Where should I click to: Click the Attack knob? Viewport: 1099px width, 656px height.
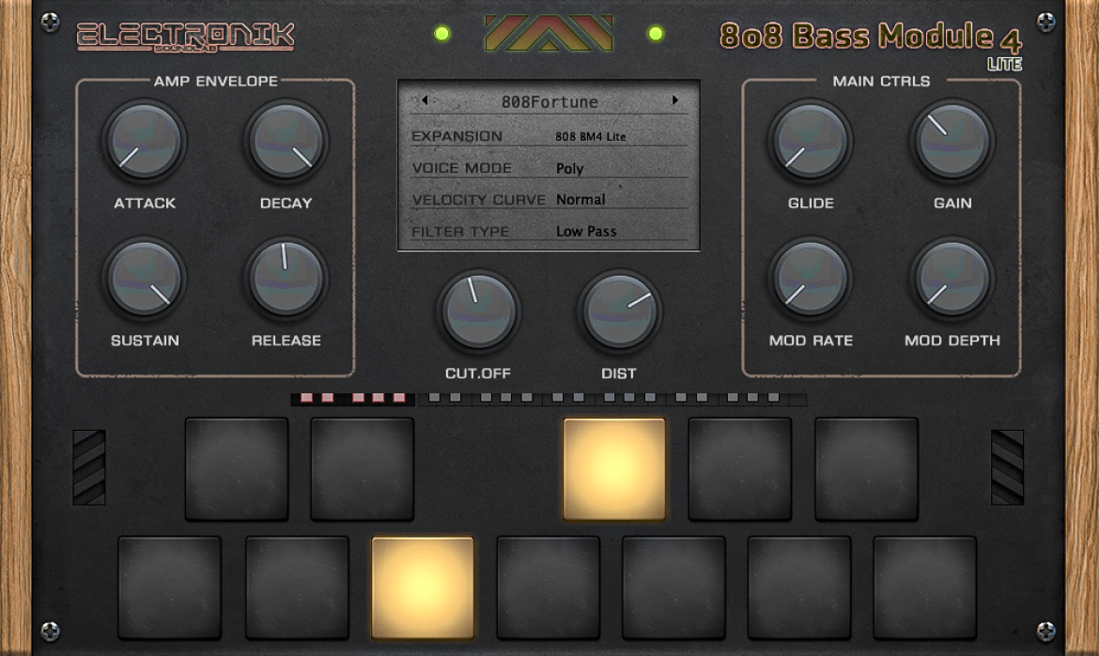pos(145,141)
